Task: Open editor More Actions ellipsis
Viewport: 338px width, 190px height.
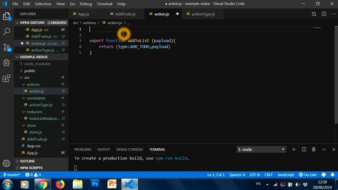Action: [333, 14]
